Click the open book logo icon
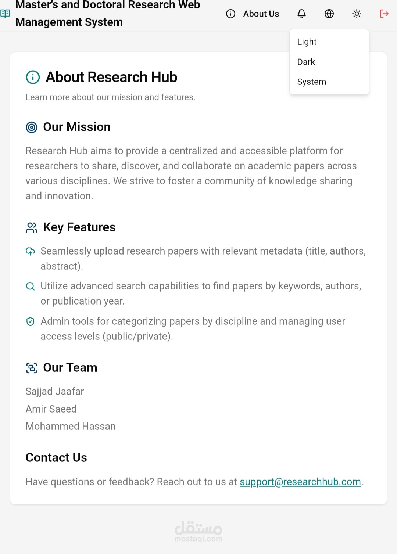Screen dimensions: 397x554 click(5, 14)
